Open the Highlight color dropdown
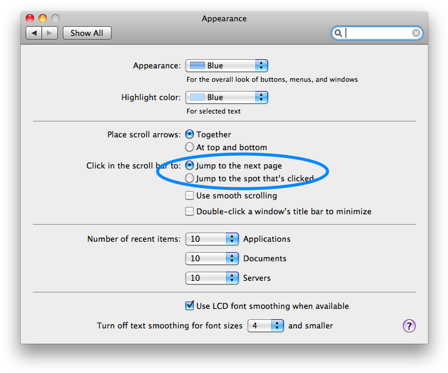Image resolution: width=448 pixels, height=373 pixels. click(x=227, y=97)
